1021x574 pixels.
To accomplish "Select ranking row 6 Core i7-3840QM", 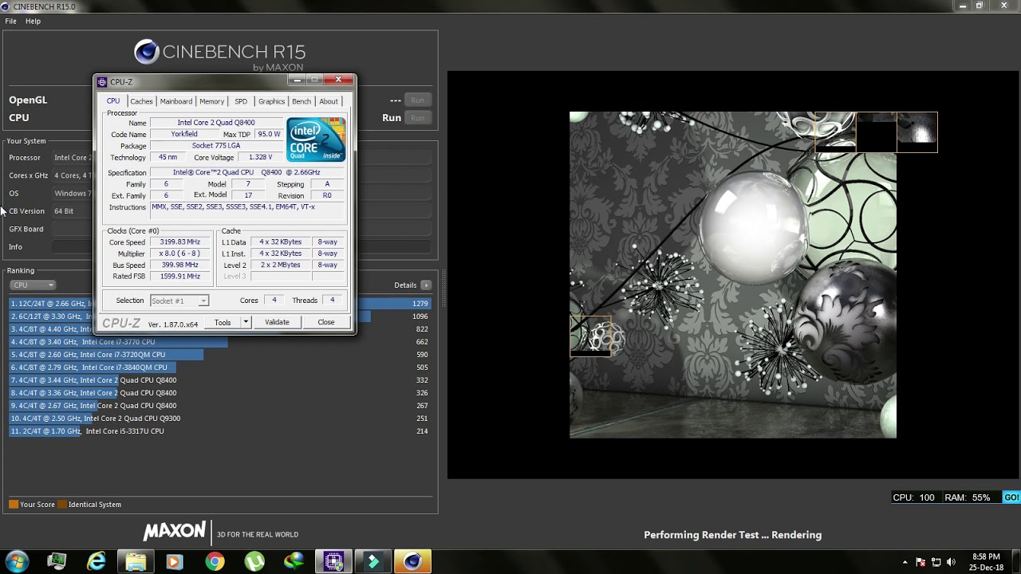I will pyautogui.click(x=221, y=368).
